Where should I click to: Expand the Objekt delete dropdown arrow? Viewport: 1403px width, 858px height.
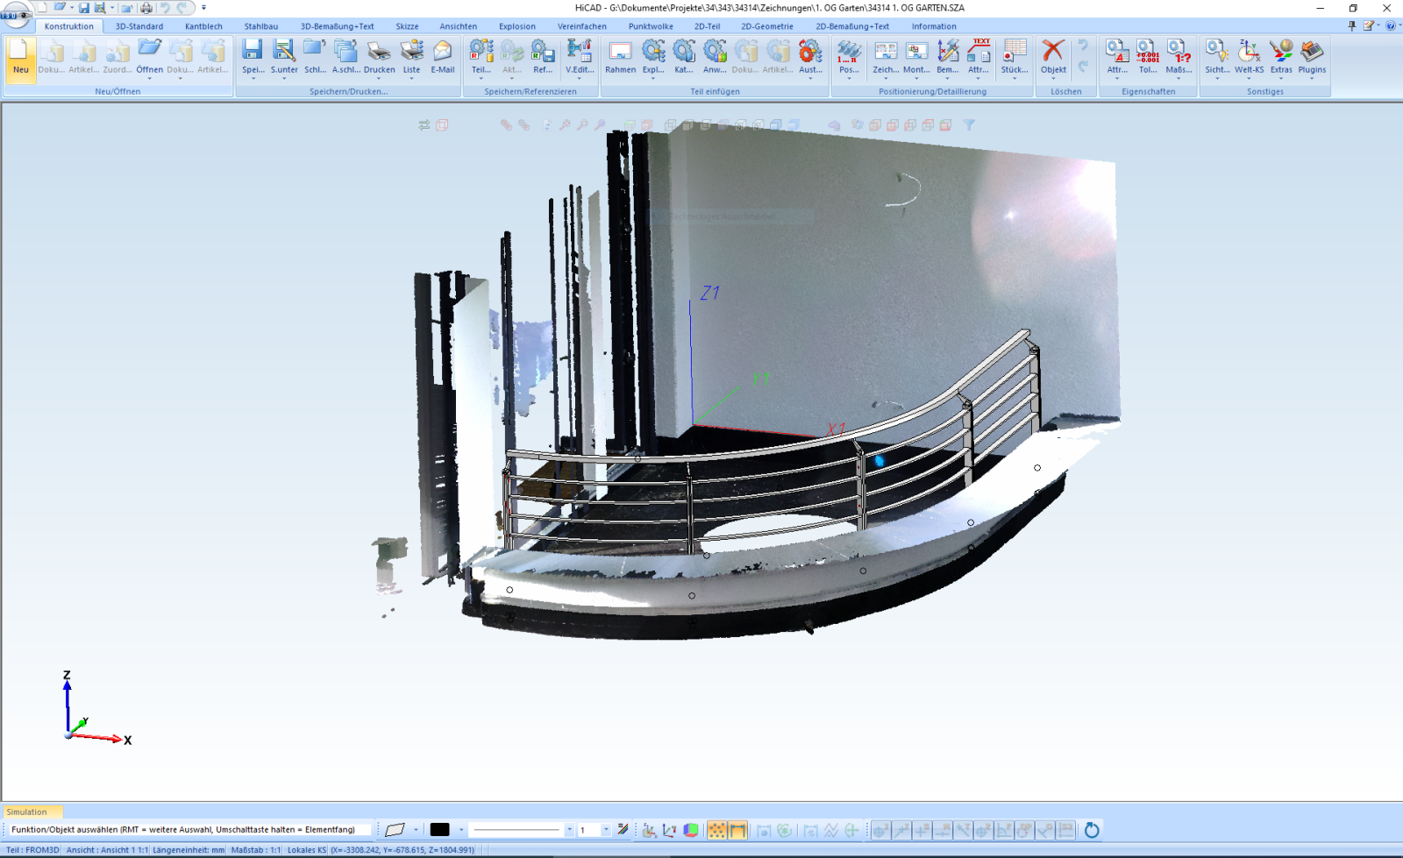(x=1053, y=79)
